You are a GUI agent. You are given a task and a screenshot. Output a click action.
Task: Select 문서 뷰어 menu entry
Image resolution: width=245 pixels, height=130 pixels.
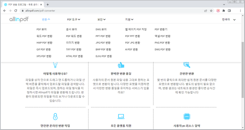tap(71, 29)
